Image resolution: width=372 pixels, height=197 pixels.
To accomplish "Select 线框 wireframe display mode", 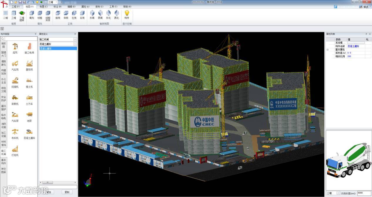I will (40, 15).
